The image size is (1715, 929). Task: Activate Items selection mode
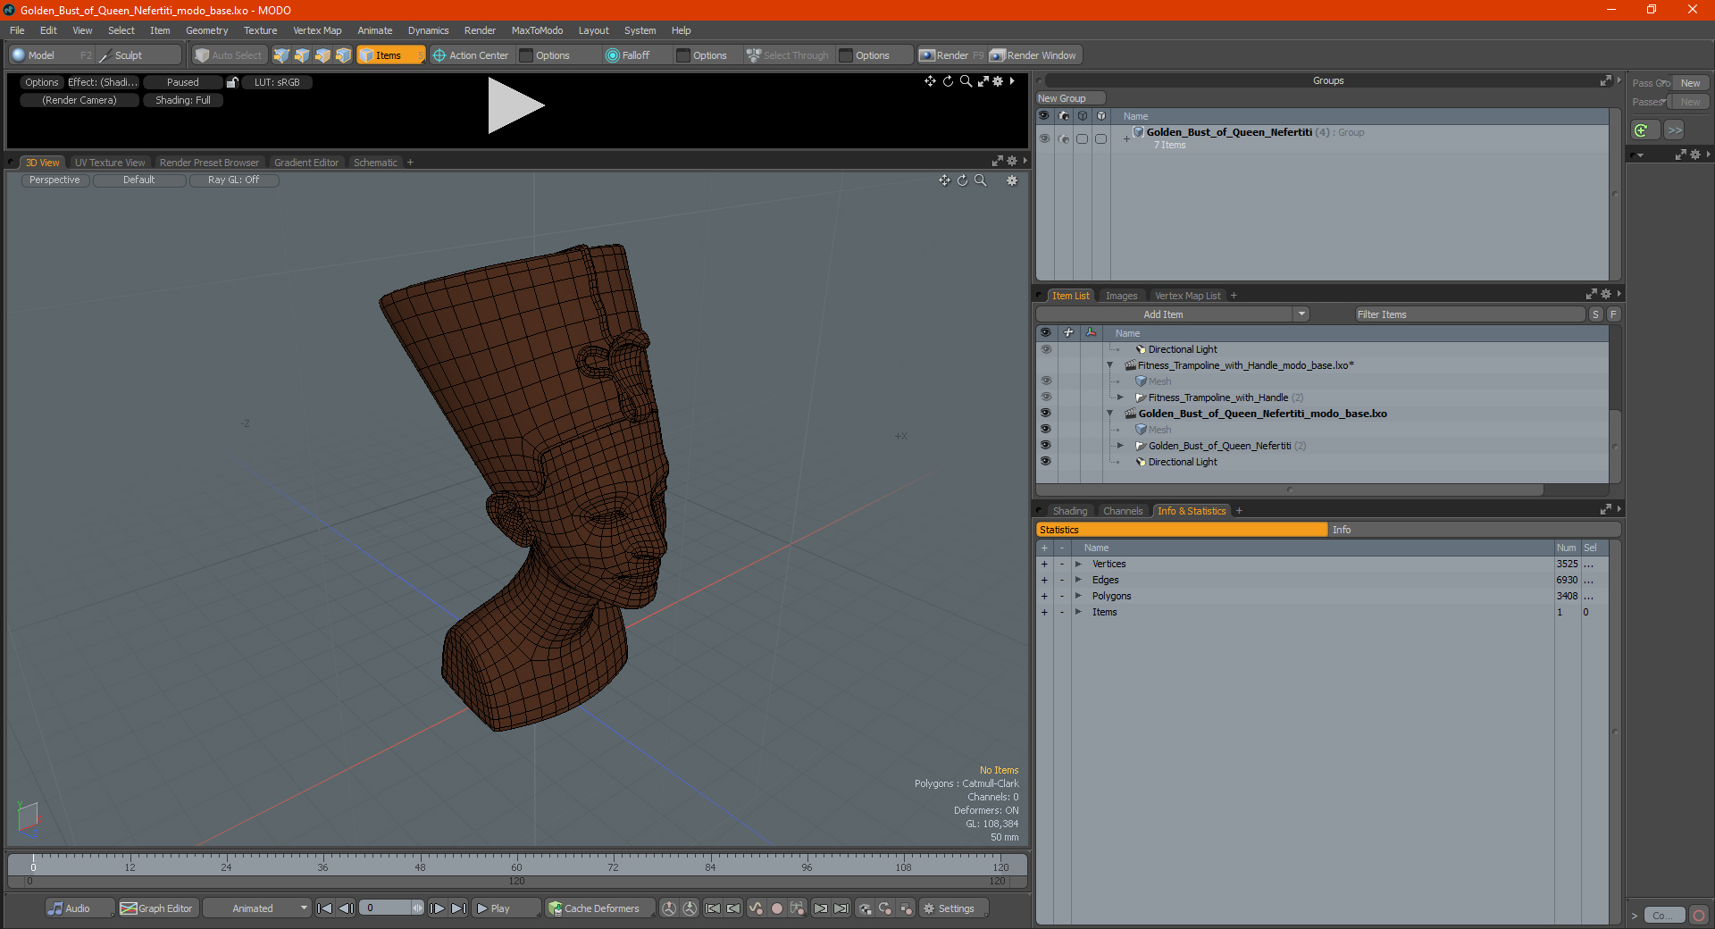(x=389, y=55)
